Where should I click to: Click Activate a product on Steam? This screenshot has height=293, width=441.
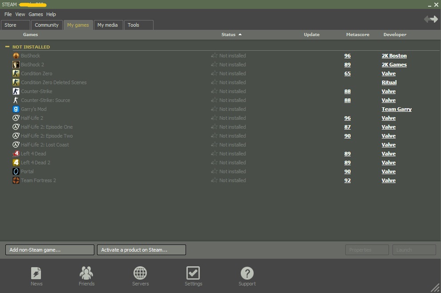142,250
